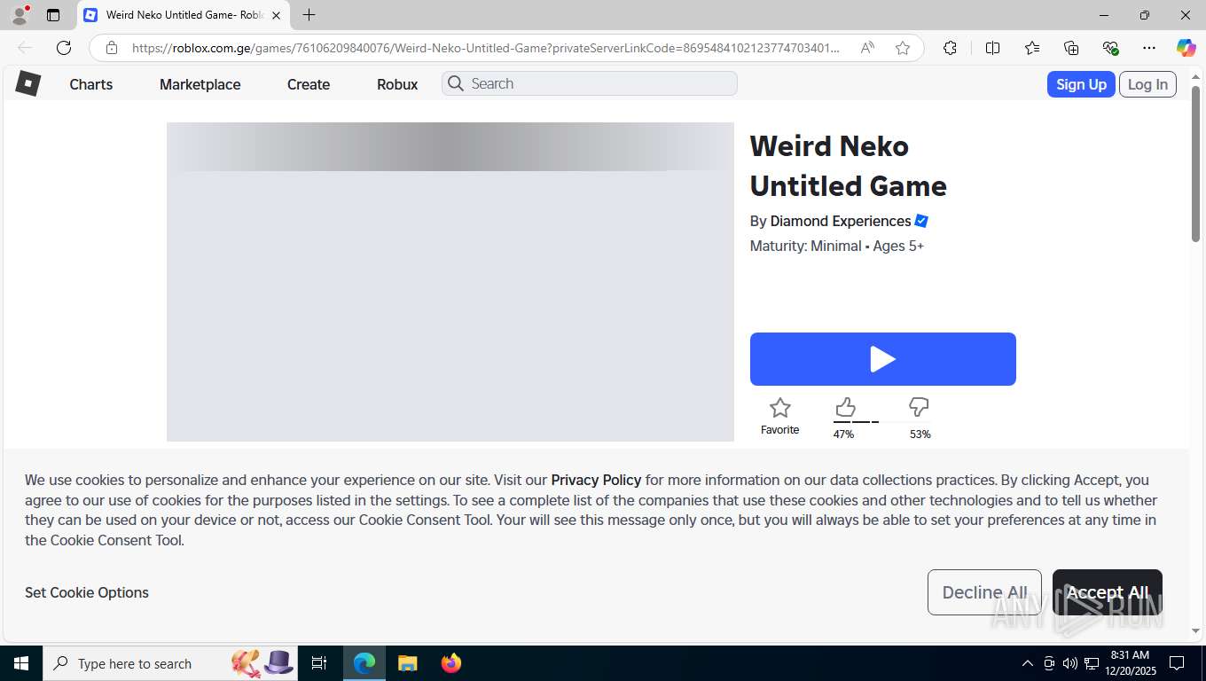Open a new browser tab
Image resolution: width=1206 pixels, height=681 pixels.
[309, 15]
